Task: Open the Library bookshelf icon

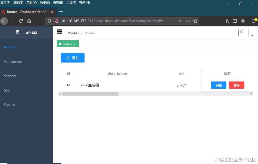Action: point(227,21)
